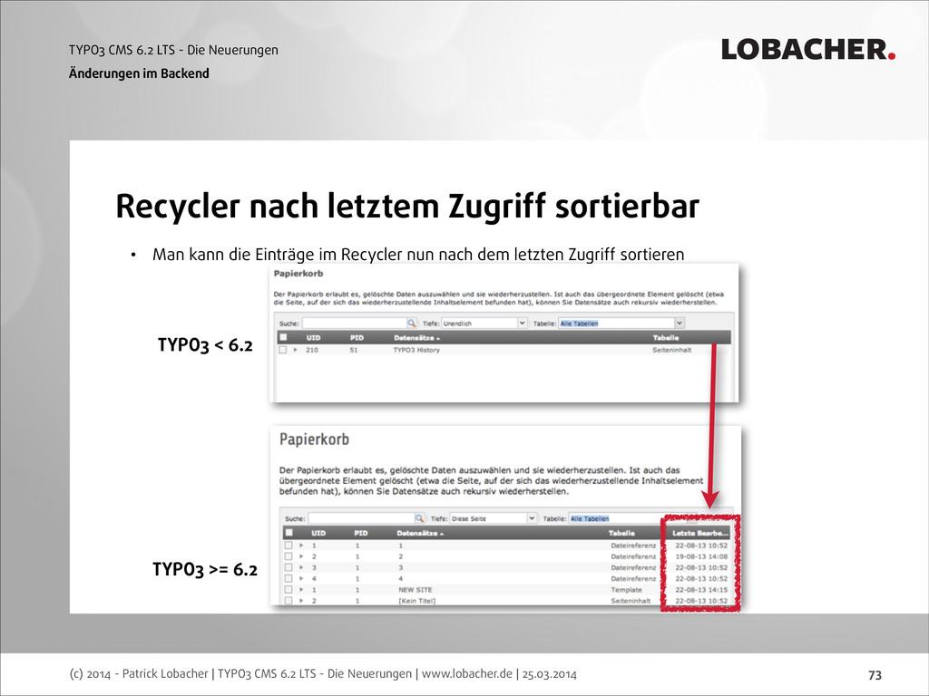The image size is (929, 696).
Task: Click the 'Papierkorb' heading in lower screenshot
Action: click(314, 440)
